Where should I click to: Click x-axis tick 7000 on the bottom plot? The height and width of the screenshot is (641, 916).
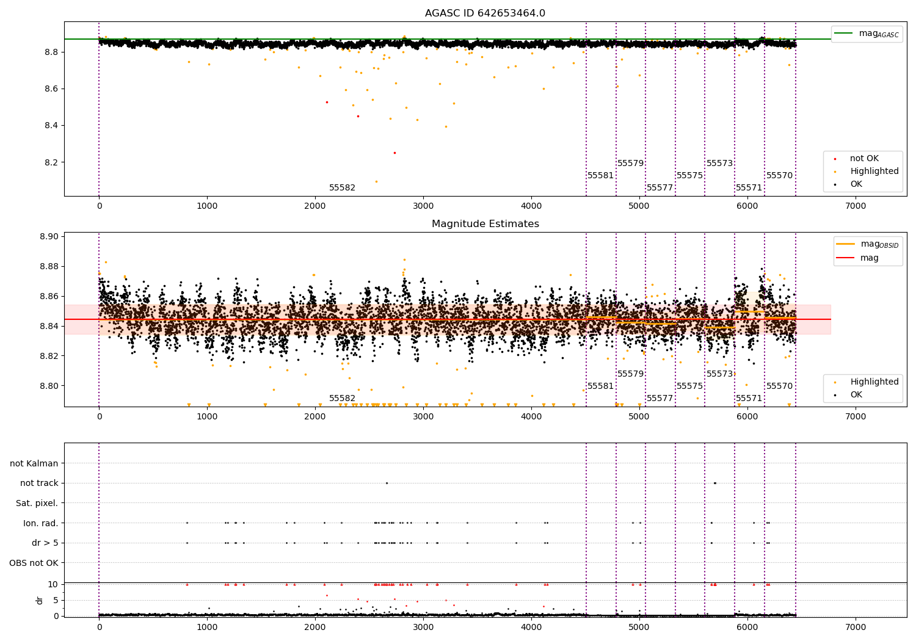pyautogui.click(x=856, y=628)
